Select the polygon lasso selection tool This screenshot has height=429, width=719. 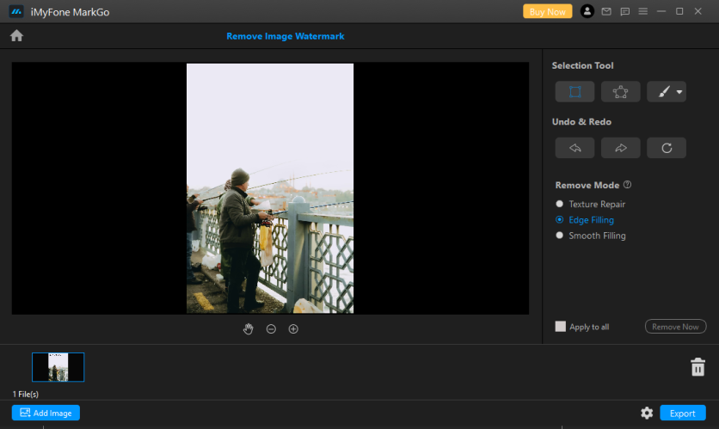tap(620, 92)
